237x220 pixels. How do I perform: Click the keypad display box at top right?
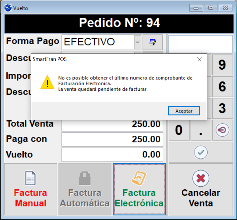[x=200, y=44]
